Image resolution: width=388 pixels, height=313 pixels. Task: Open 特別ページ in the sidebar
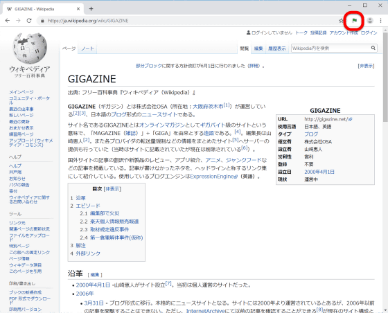[x=19, y=246]
